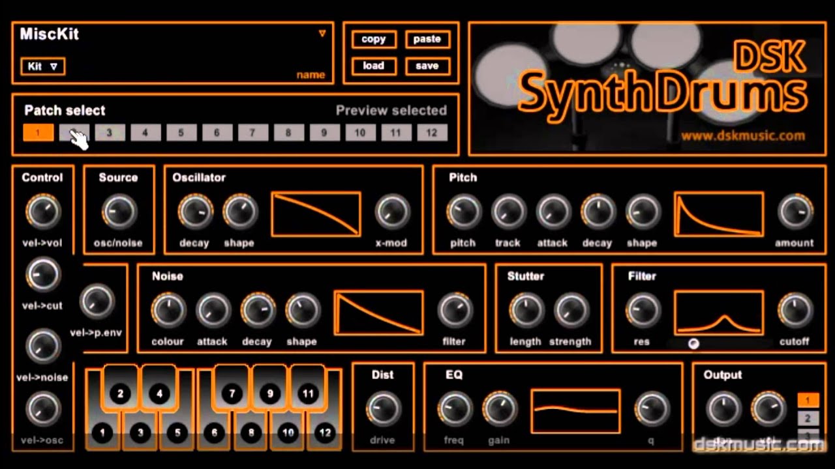Click the save button

427,66
